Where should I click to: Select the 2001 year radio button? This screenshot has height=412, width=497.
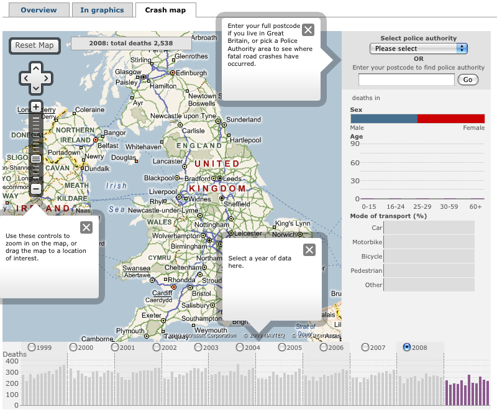115,347
